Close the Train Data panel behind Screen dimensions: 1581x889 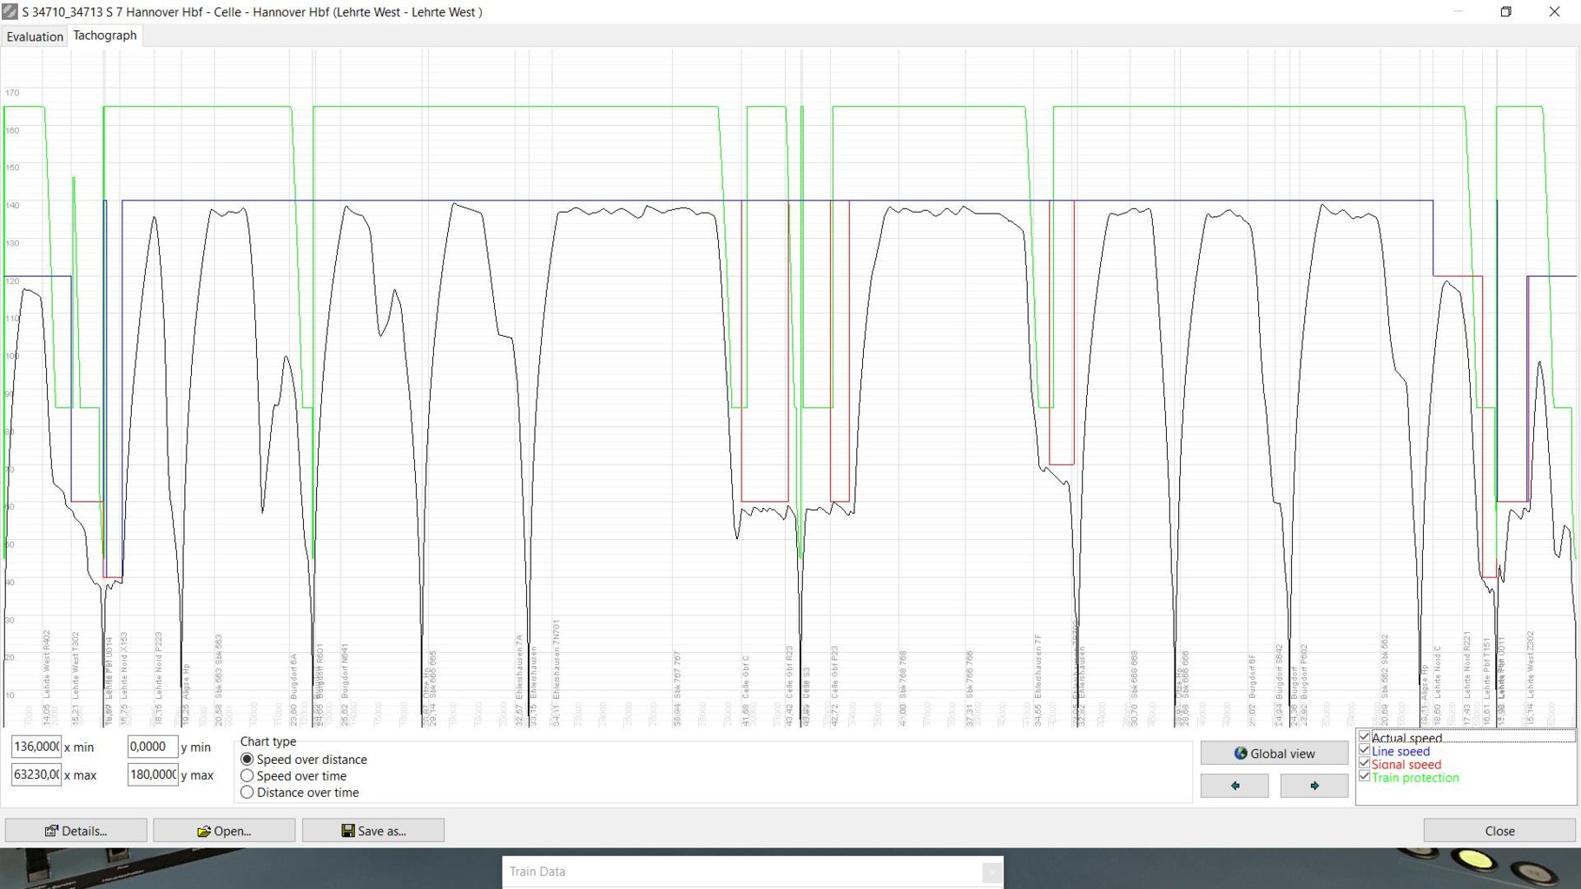click(x=991, y=872)
